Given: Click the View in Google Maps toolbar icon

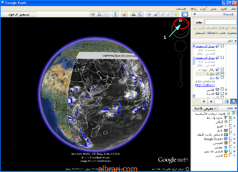Looking at the screenshot, I should [x=93, y=14].
